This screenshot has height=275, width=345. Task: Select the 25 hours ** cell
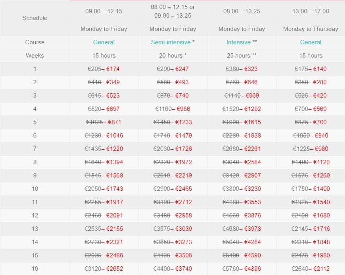[x=241, y=56]
